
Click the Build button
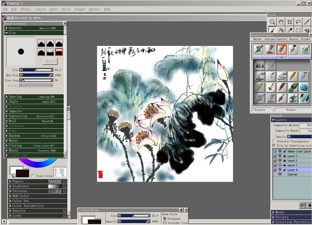point(50,62)
